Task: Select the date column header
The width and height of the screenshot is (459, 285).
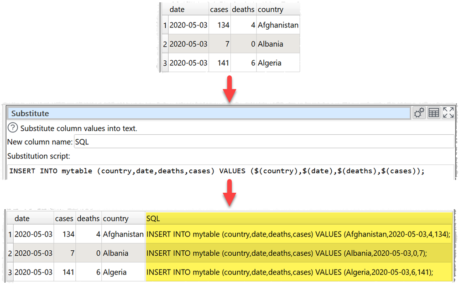Action: (x=178, y=9)
